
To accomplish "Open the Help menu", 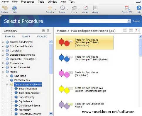I will click(x=63, y=2).
